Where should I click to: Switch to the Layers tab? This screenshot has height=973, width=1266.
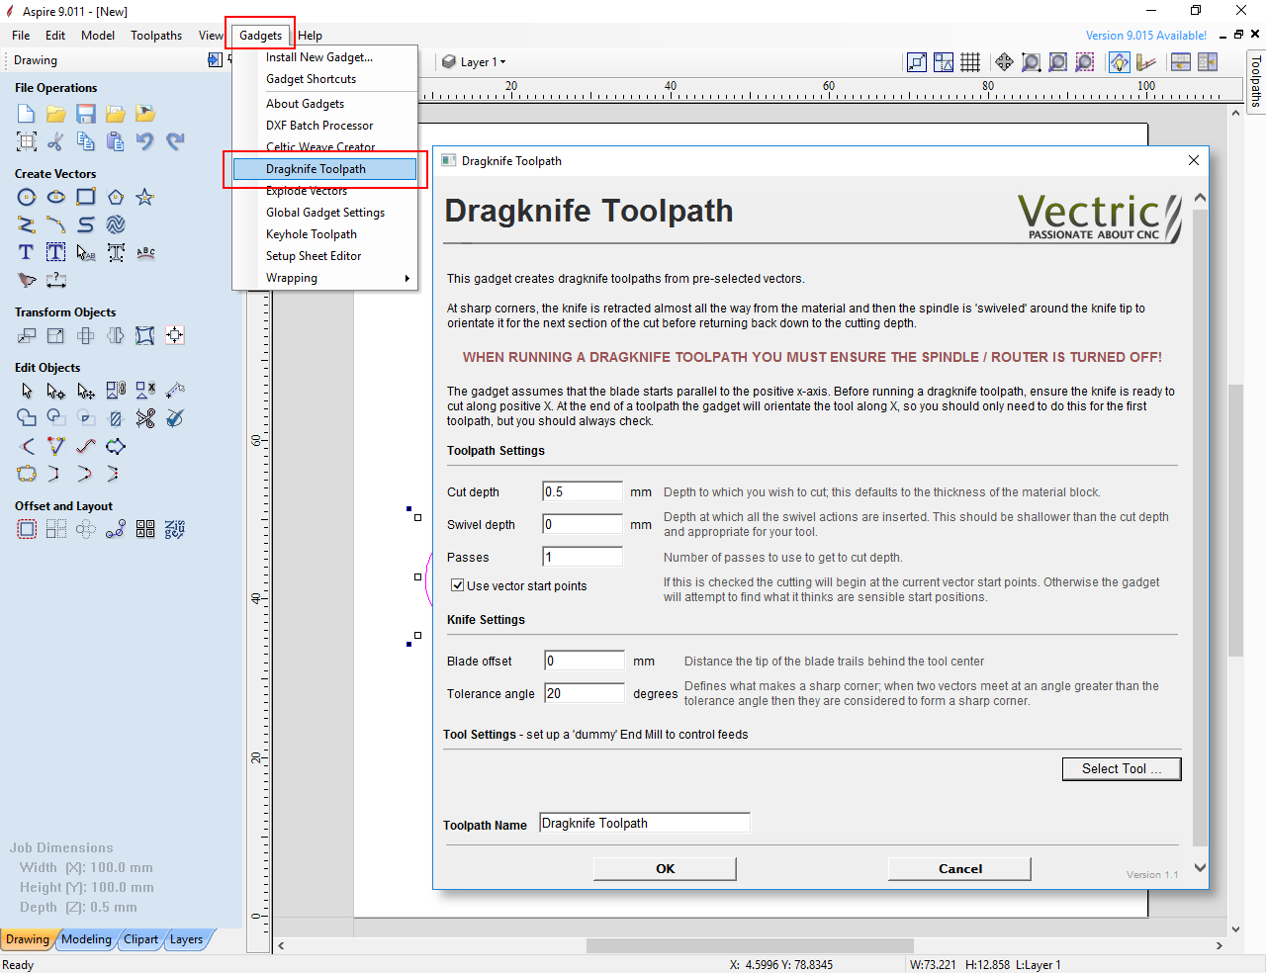[x=186, y=939]
